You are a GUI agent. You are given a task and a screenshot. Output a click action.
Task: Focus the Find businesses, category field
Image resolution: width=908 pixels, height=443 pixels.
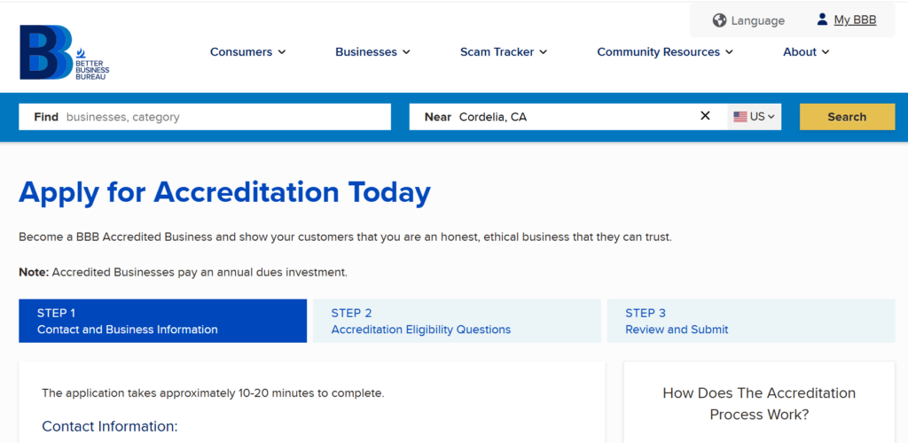205,117
